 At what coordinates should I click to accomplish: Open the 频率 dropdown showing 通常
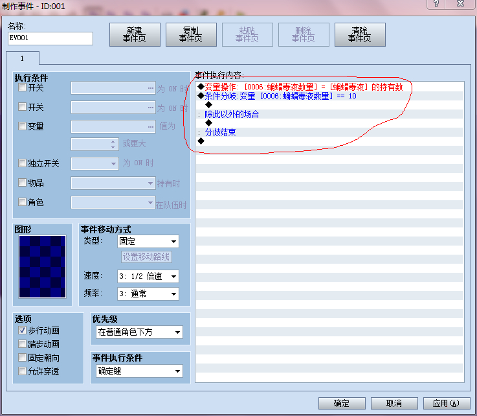point(148,294)
